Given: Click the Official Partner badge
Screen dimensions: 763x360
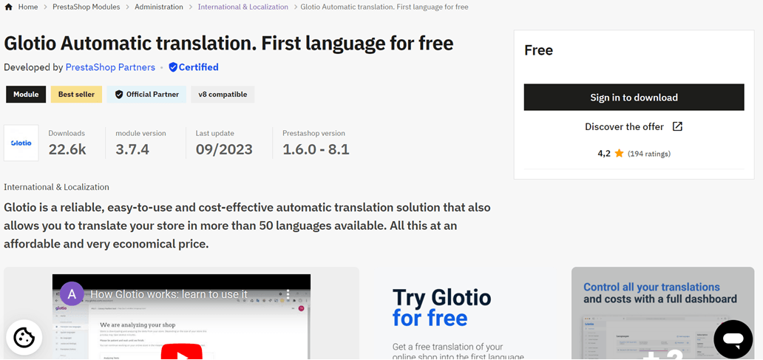Looking at the screenshot, I should (146, 95).
